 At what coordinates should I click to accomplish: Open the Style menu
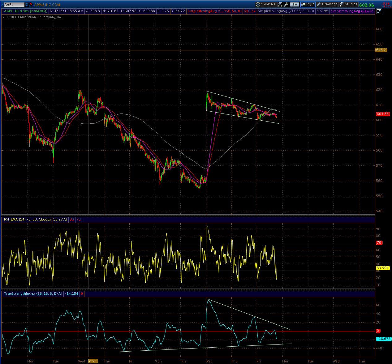(x=308, y=4)
